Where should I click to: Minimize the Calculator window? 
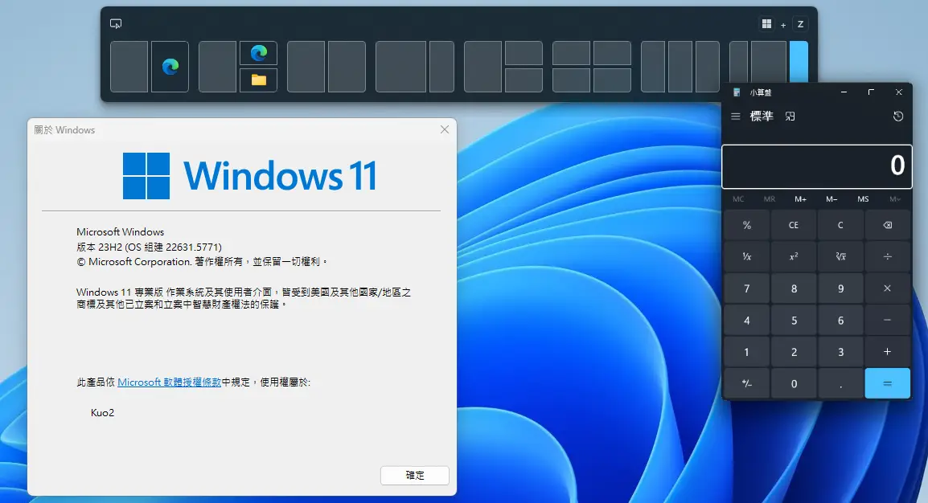(x=844, y=92)
